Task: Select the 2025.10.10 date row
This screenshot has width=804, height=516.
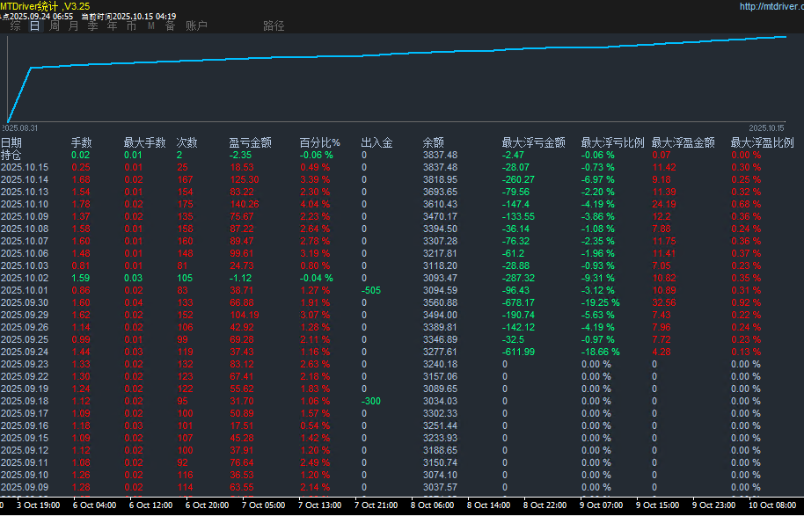Action: [25, 204]
